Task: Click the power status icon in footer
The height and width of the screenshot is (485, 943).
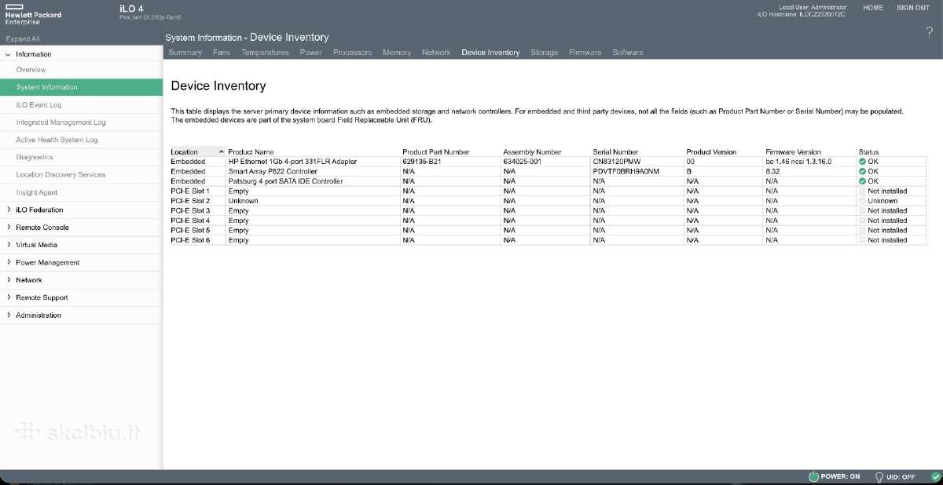Action: tap(813, 477)
